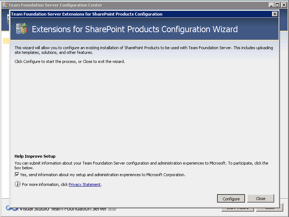289x217 pixels.
Task: Close the SharePoint Products Configuration dialog via X
Action: tap(275, 14)
